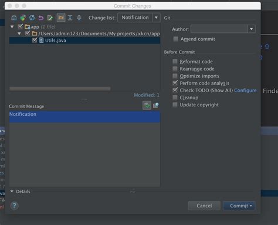Click the Author input field
Viewport: 278px width, 225px height.
point(219,29)
